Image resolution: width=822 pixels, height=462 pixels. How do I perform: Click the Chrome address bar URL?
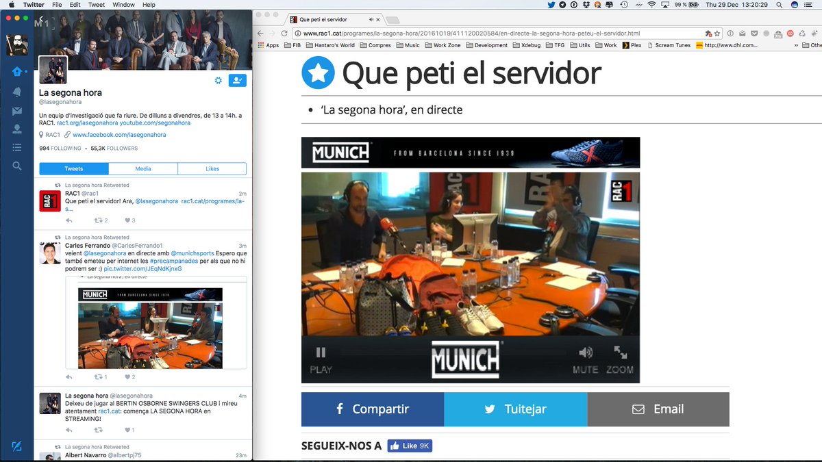pos(471,33)
